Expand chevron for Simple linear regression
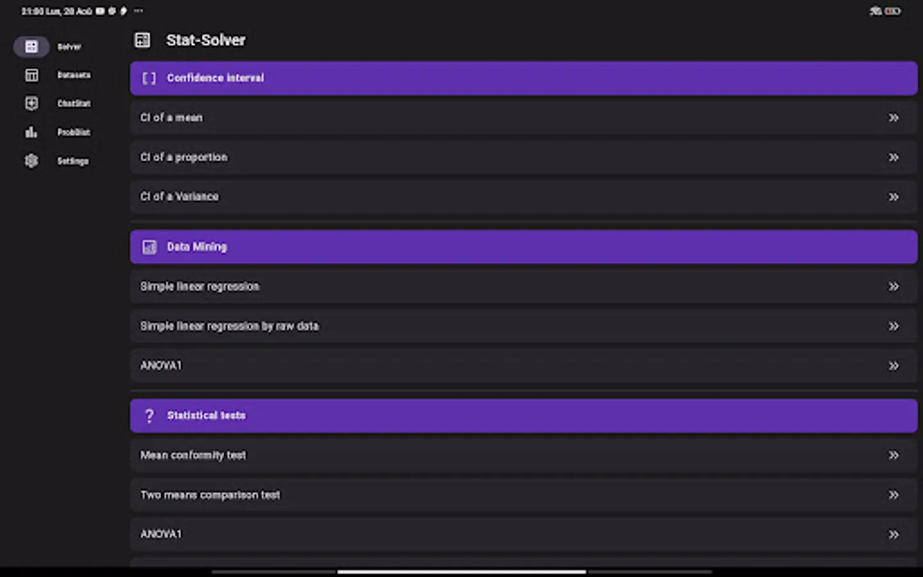 (x=893, y=287)
